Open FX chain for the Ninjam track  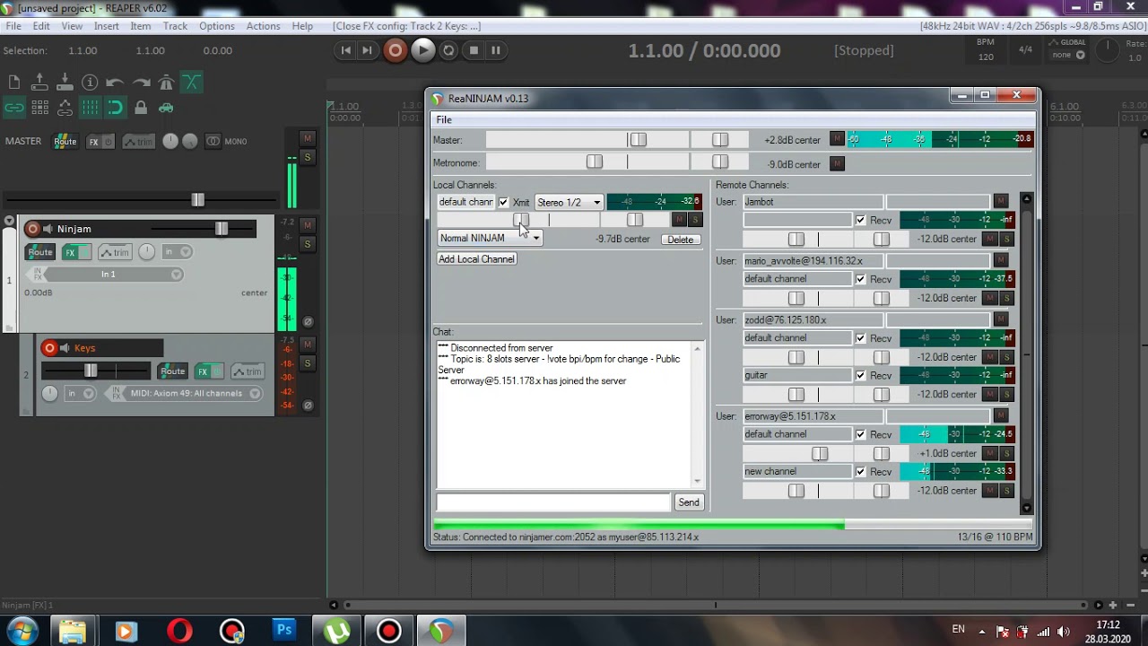70,252
